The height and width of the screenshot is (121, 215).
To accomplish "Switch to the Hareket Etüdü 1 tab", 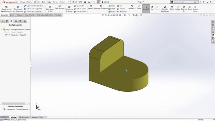I will point(38,117).
